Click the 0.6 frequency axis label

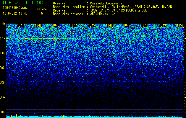pos(2,112)
